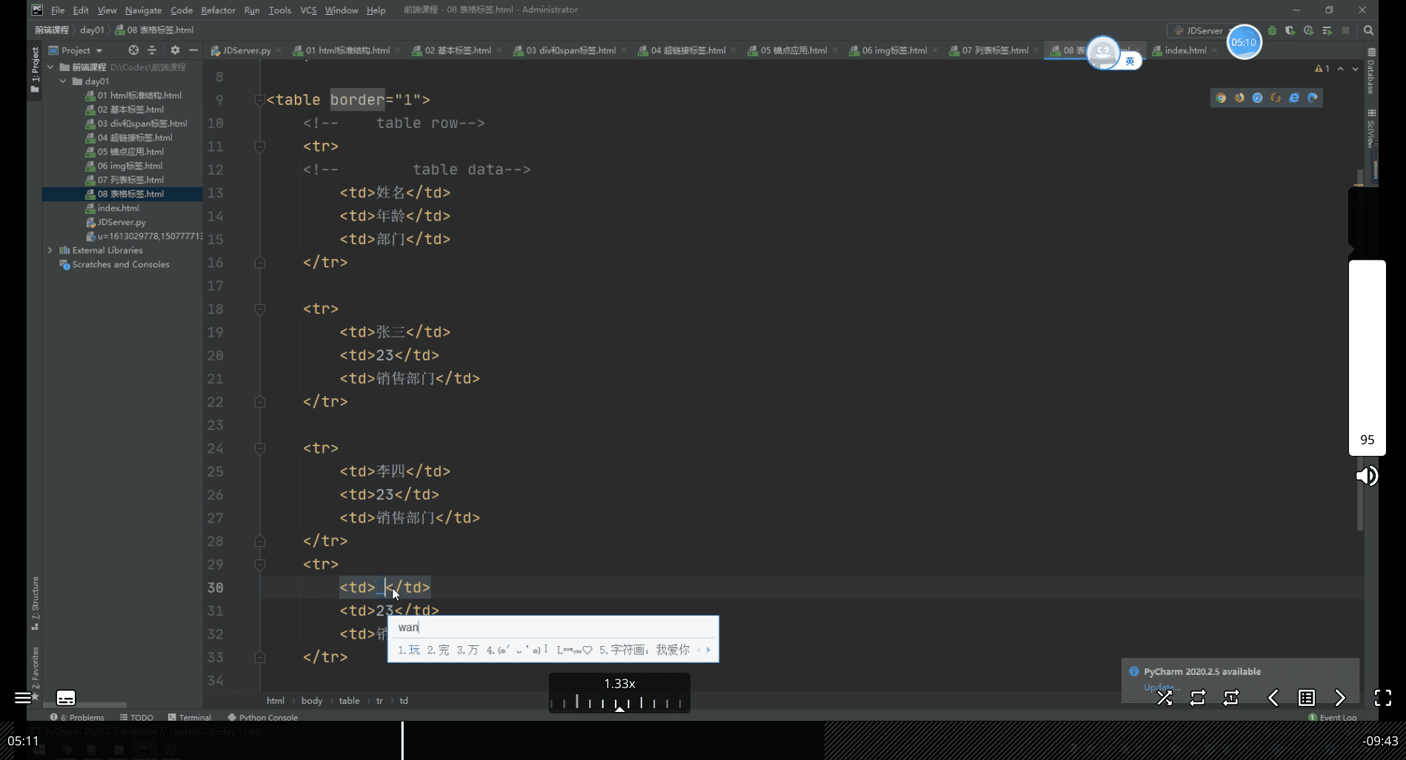Enter fullscreen in video player
Viewport: 1406px width, 760px height.
[1383, 698]
